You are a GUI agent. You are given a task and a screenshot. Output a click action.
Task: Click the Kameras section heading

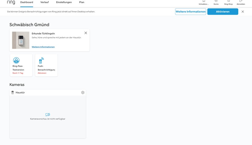click(17, 85)
